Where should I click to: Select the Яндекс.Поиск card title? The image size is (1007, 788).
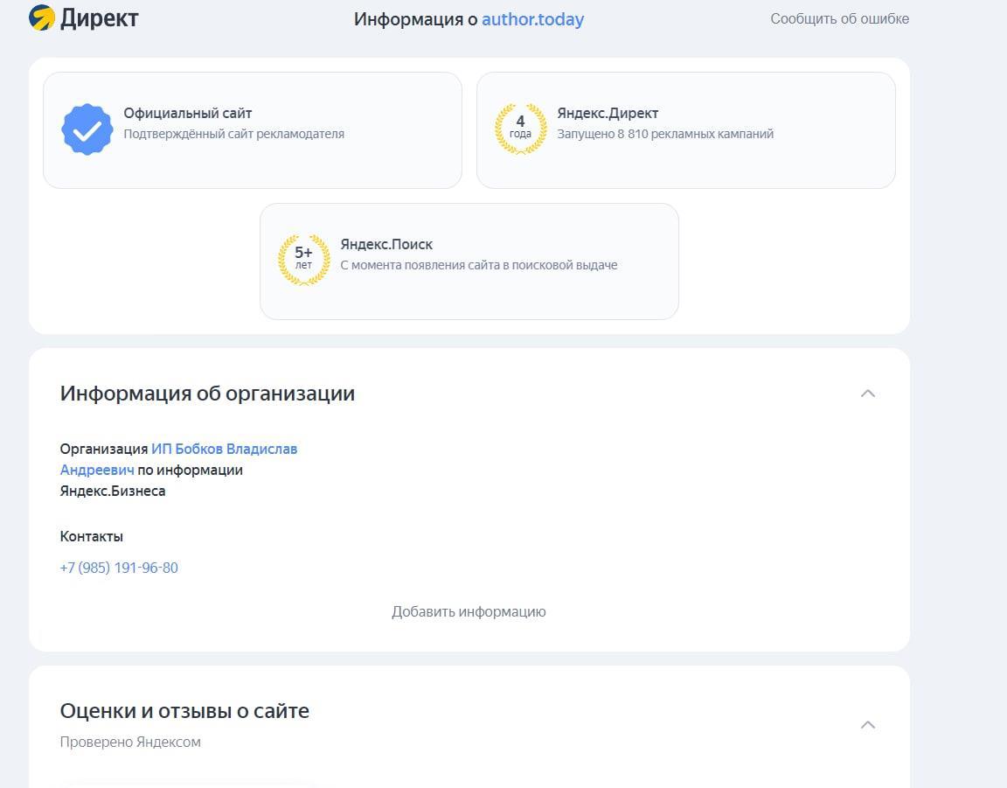386,244
